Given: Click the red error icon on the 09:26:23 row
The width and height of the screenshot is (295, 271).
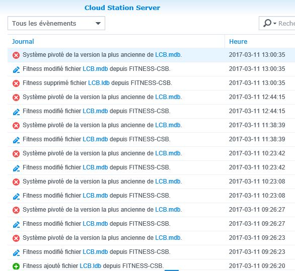Looking at the screenshot, I should pyautogui.click(x=16, y=238).
